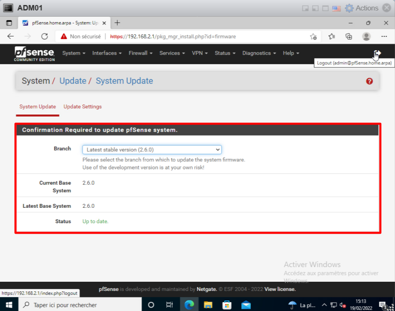The width and height of the screenshot is (395, 311).
Task: Click the browser refresh icon
Action: 44,36
